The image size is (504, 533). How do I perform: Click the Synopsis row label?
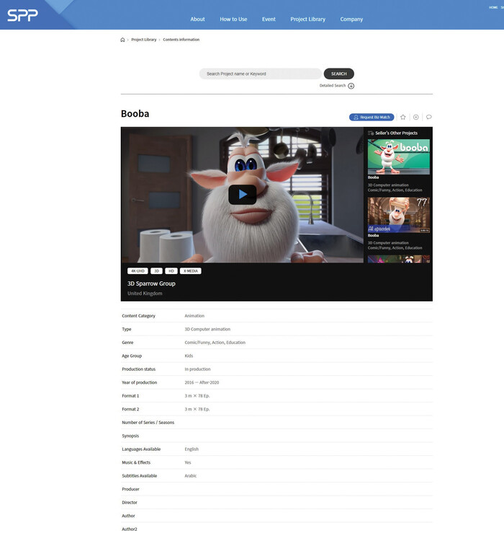(130, 436)
